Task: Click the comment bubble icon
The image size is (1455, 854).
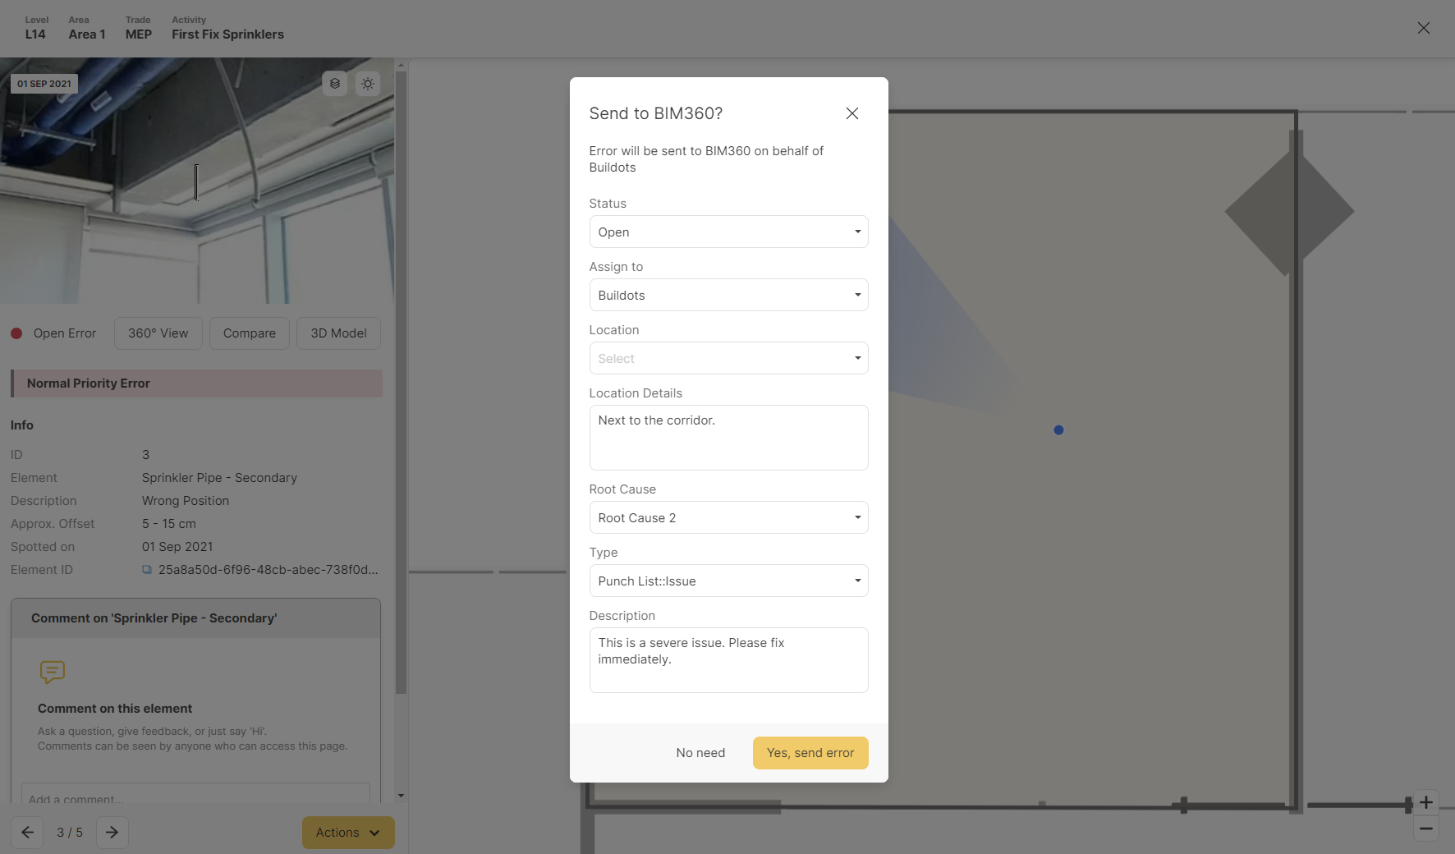Action: (53, 673)
